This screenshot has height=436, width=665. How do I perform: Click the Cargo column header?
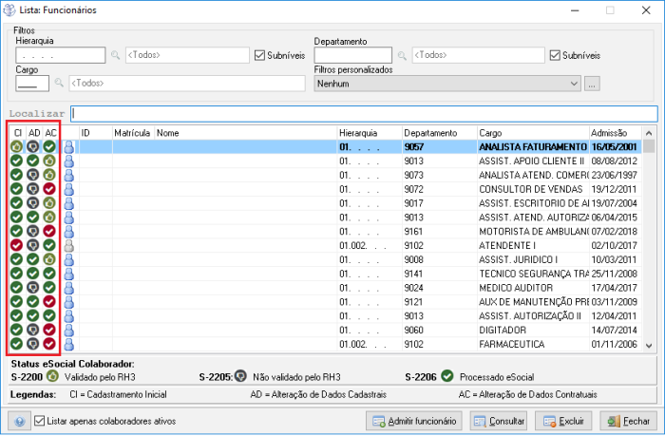tap(532, 133)
